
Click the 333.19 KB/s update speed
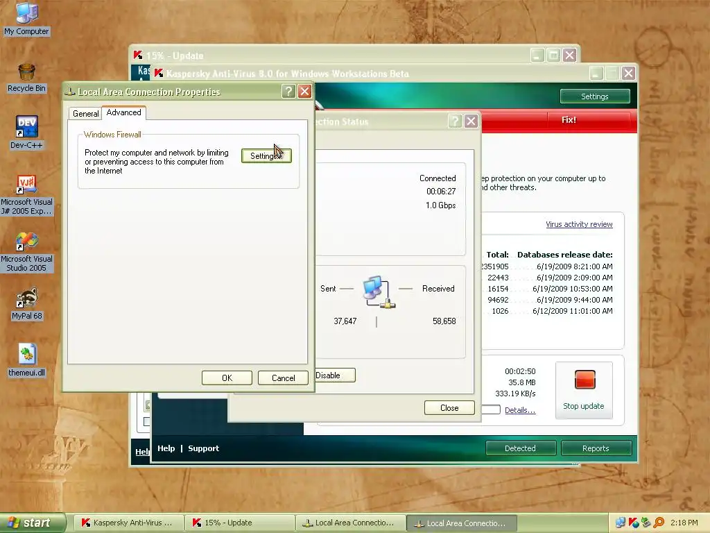pos(515,394)
